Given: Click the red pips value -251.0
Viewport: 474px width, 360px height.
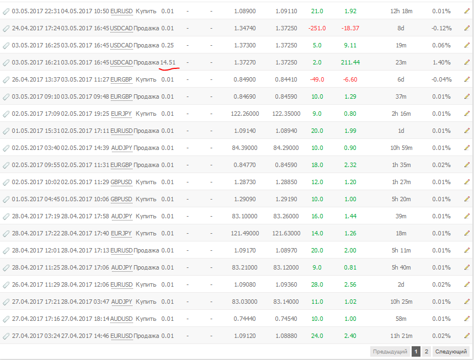Looking at the screenshot, I should pos(317,28).
